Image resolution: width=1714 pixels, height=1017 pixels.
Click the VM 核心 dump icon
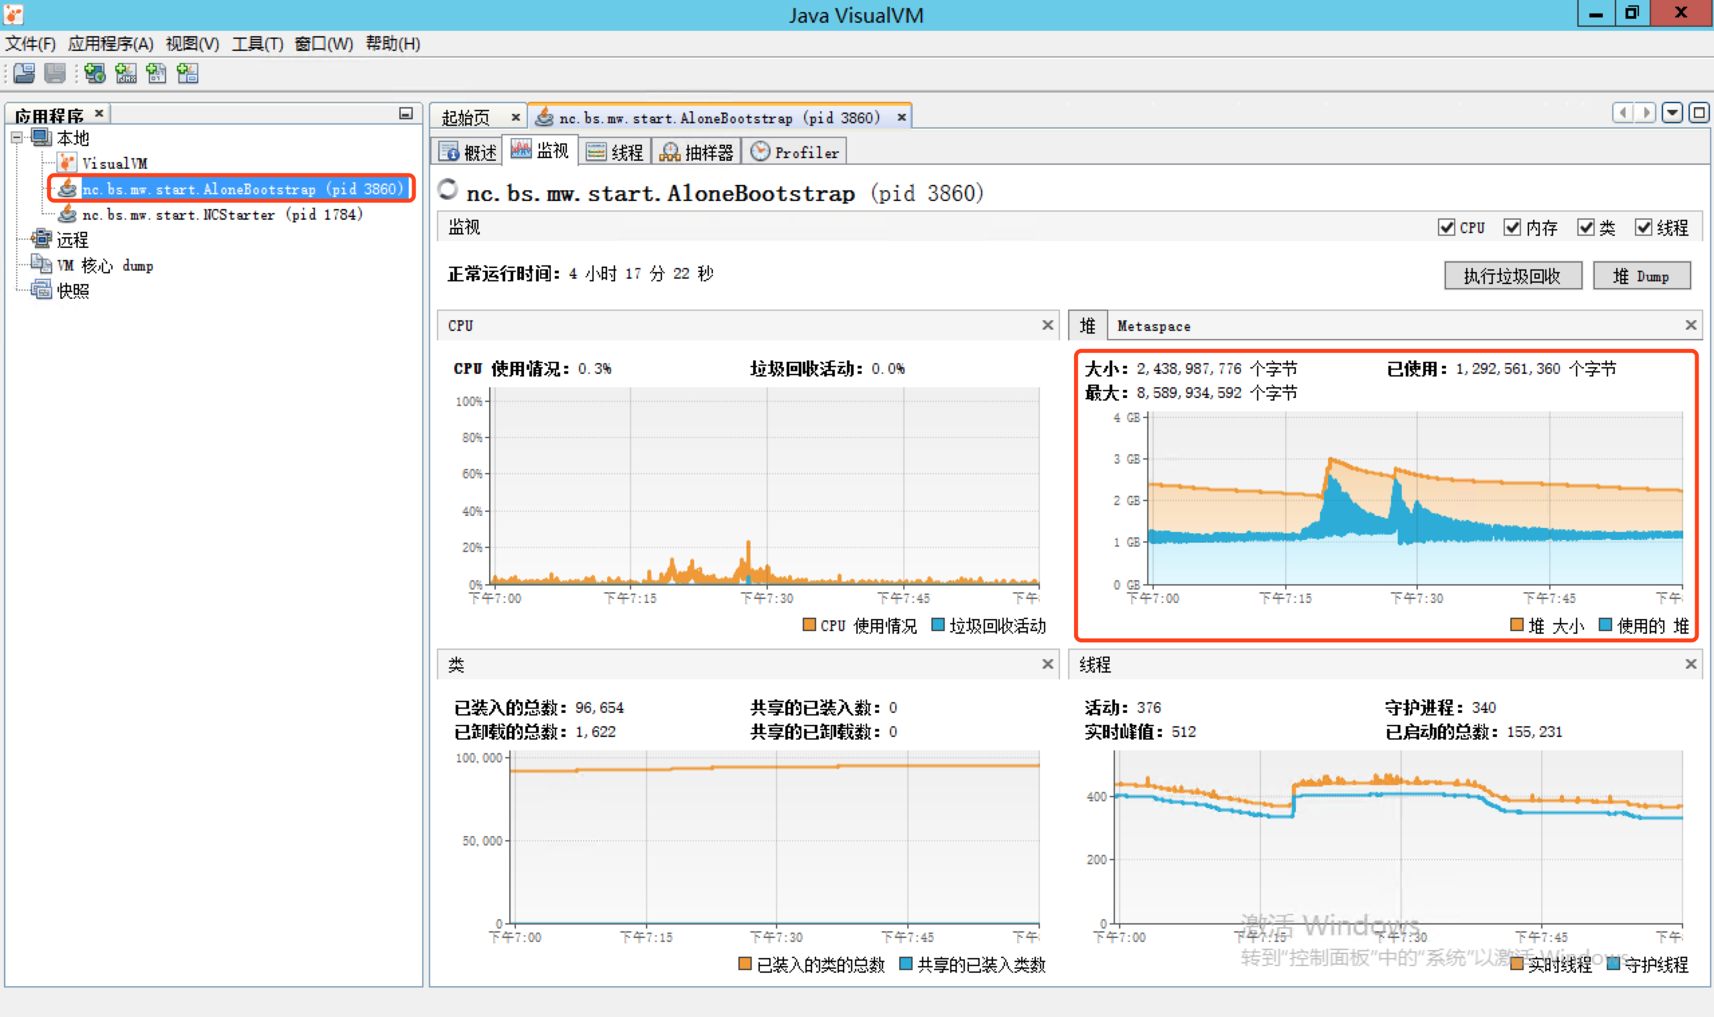tap(41, 265)
